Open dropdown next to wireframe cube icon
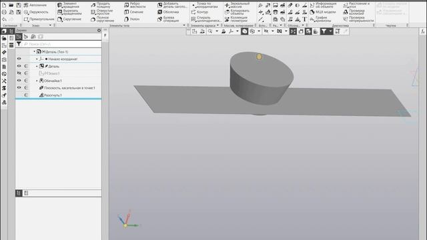Image resolution: width=427 pixels, height=240 pixels. coord(259,31)
